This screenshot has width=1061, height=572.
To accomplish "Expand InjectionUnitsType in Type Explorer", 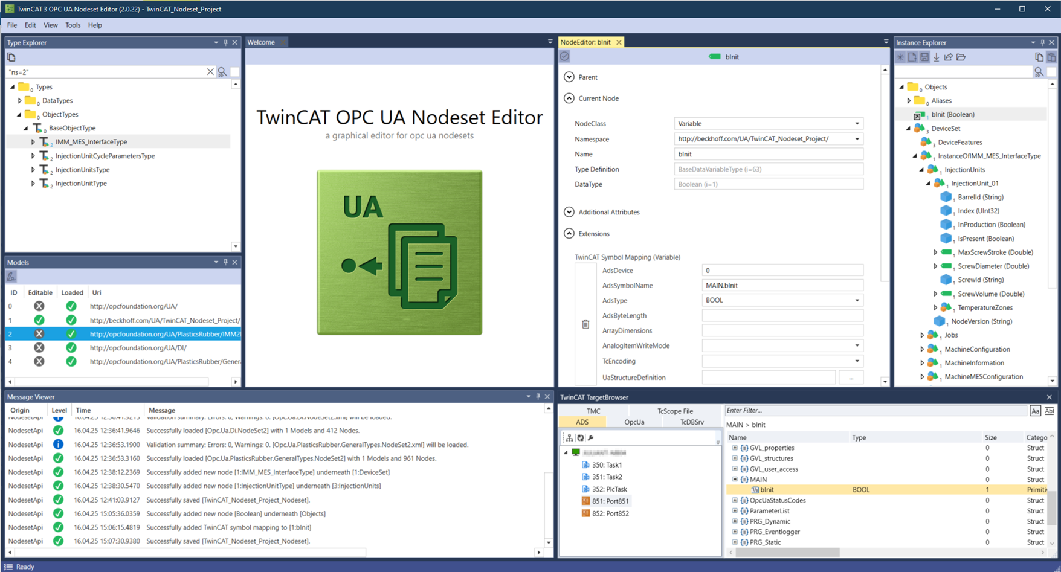I will (33, 170).
